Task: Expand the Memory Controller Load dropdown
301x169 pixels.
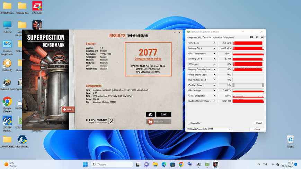Action: point(214,69)
